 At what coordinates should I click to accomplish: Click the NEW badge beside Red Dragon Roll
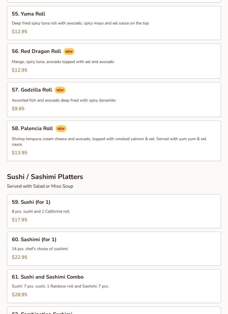pos(69,52)
